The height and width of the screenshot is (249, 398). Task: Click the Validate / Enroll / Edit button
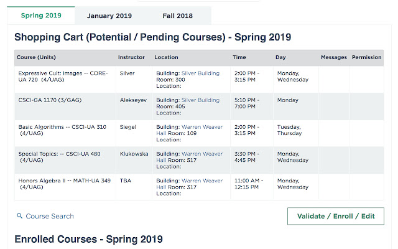click(336, 216)
